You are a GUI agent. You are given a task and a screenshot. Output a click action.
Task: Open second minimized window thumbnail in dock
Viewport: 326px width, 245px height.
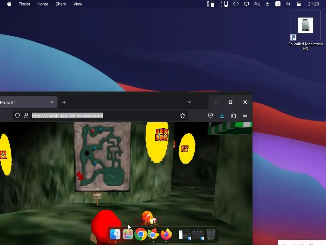[198, 235]
